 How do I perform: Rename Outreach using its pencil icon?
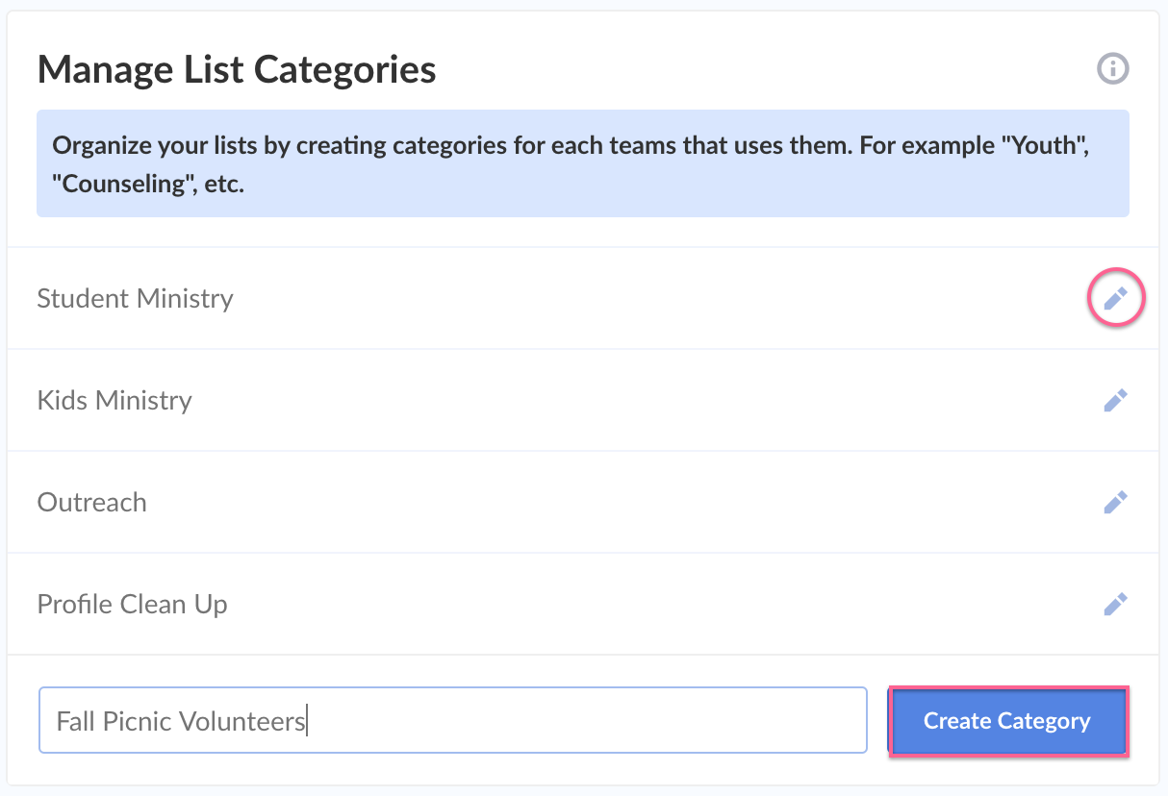click(1115, 502)
